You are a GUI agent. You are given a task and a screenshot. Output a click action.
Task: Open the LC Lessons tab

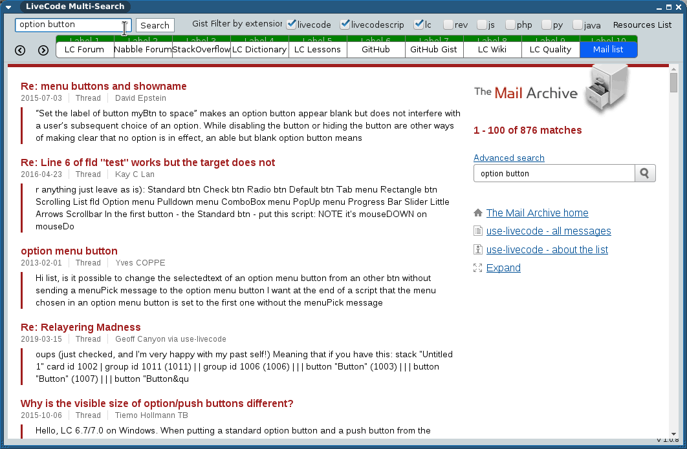click(318, 50)
